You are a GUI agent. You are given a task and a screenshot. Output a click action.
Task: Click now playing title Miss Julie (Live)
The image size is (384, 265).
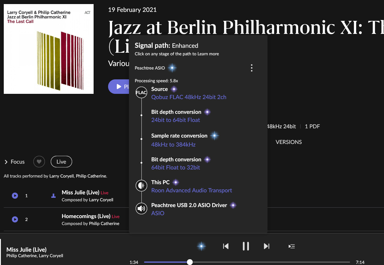point(26,250)
